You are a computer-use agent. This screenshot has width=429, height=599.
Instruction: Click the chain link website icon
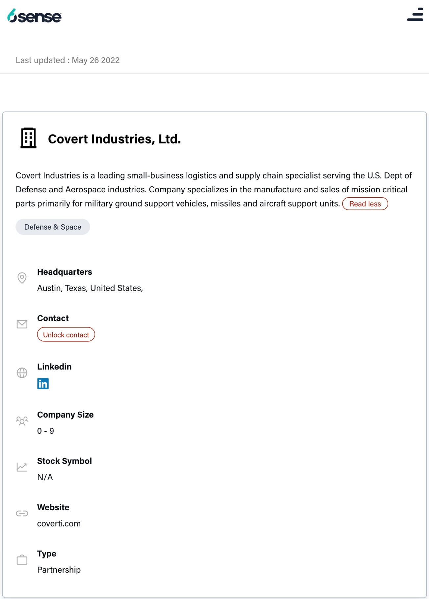pos(22,513)
